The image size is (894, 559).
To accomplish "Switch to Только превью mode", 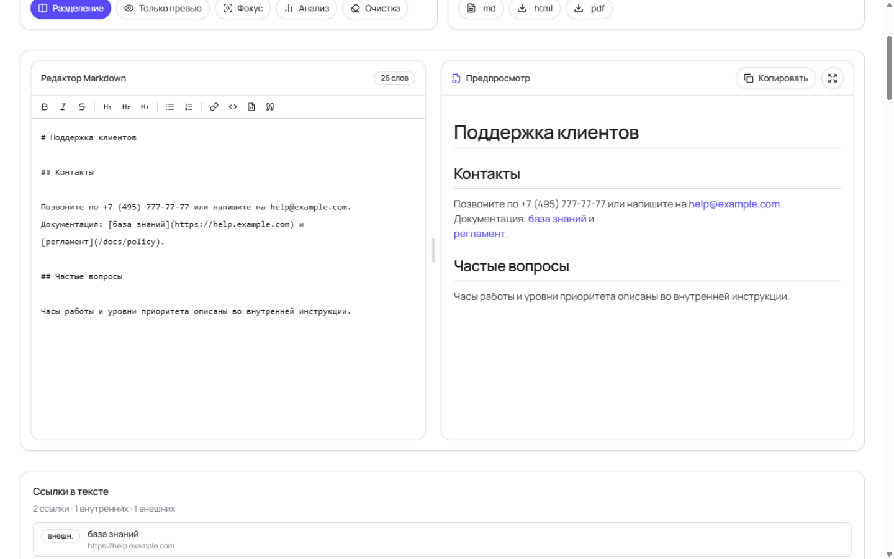I will [x=163, y=9].
